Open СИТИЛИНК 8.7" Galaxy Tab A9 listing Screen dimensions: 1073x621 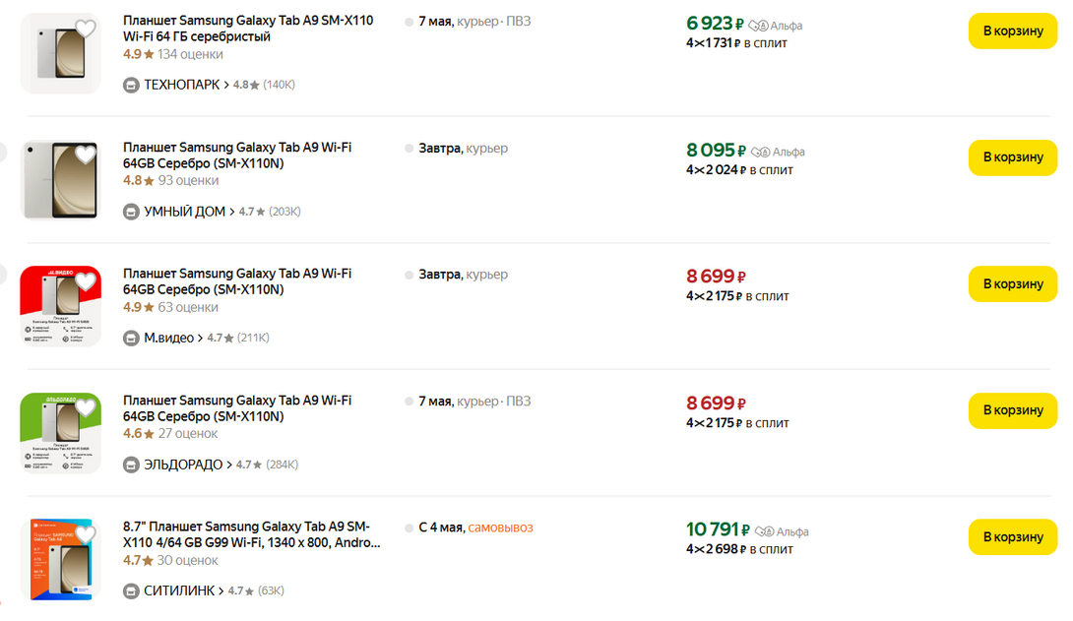[251, 534]
